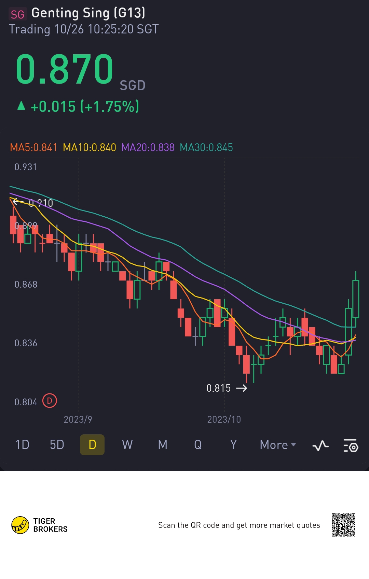369x579 pixels.
Task: Tap 'Scan the QR code' caption text
Action: [x=239, y=525]
